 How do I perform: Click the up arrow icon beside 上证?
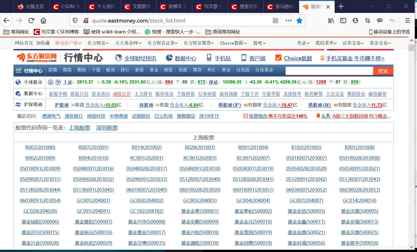(58, 82)
